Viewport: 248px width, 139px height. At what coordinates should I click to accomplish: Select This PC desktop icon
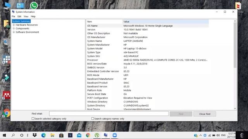[7, 7]
